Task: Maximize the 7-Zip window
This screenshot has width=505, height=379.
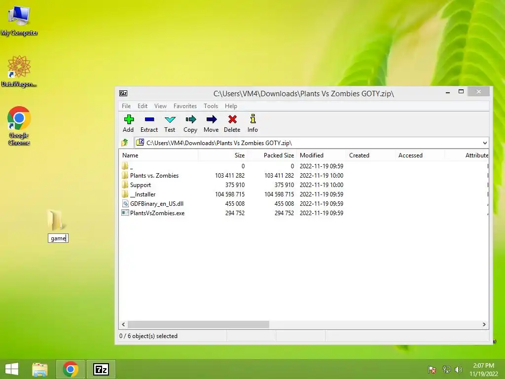Action: coord(461,91)
